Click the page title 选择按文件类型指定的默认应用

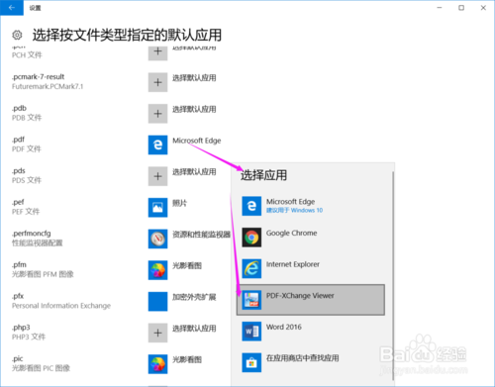click(x=127, y=35)
